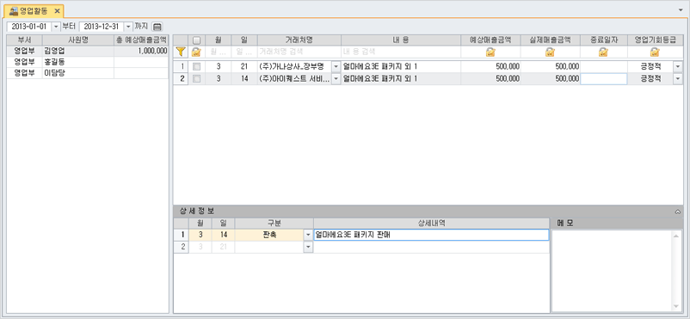The image size is (690, 319).
Task: Click the lock icon under 영업기회등급
Action: pos(655,52)
